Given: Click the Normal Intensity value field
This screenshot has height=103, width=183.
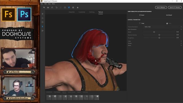Looking at the screenshot, I should 178,35.
